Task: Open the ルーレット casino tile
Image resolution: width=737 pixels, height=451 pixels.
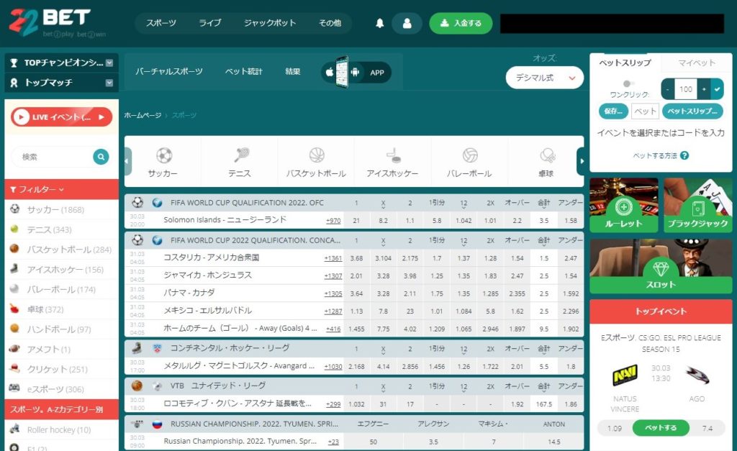Action: click(624, 205)
